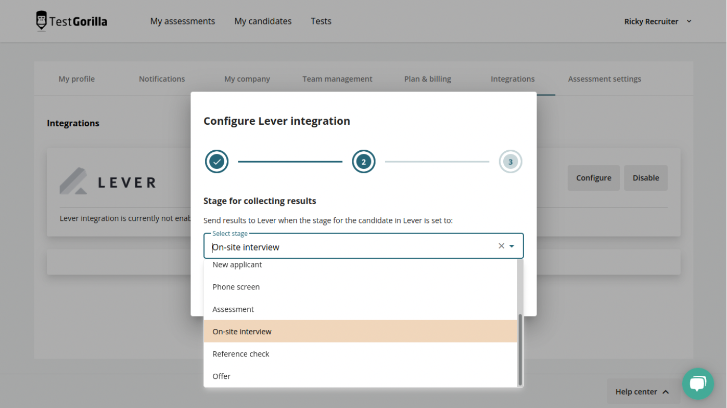The width and height of the screenshot is (727, 408).
Task: Click the TestGorilla gorilla logo
Action: [42, 21]
